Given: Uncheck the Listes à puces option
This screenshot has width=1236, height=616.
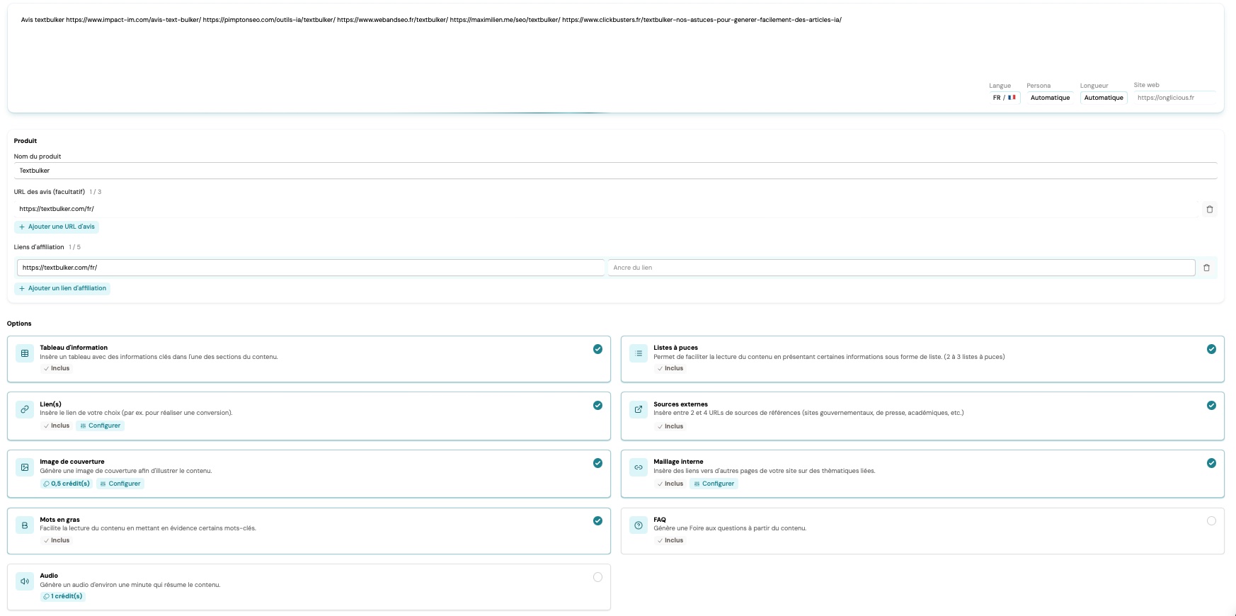Looking at the screenshot, I should pyautogui.click(x=1211, y=349).
